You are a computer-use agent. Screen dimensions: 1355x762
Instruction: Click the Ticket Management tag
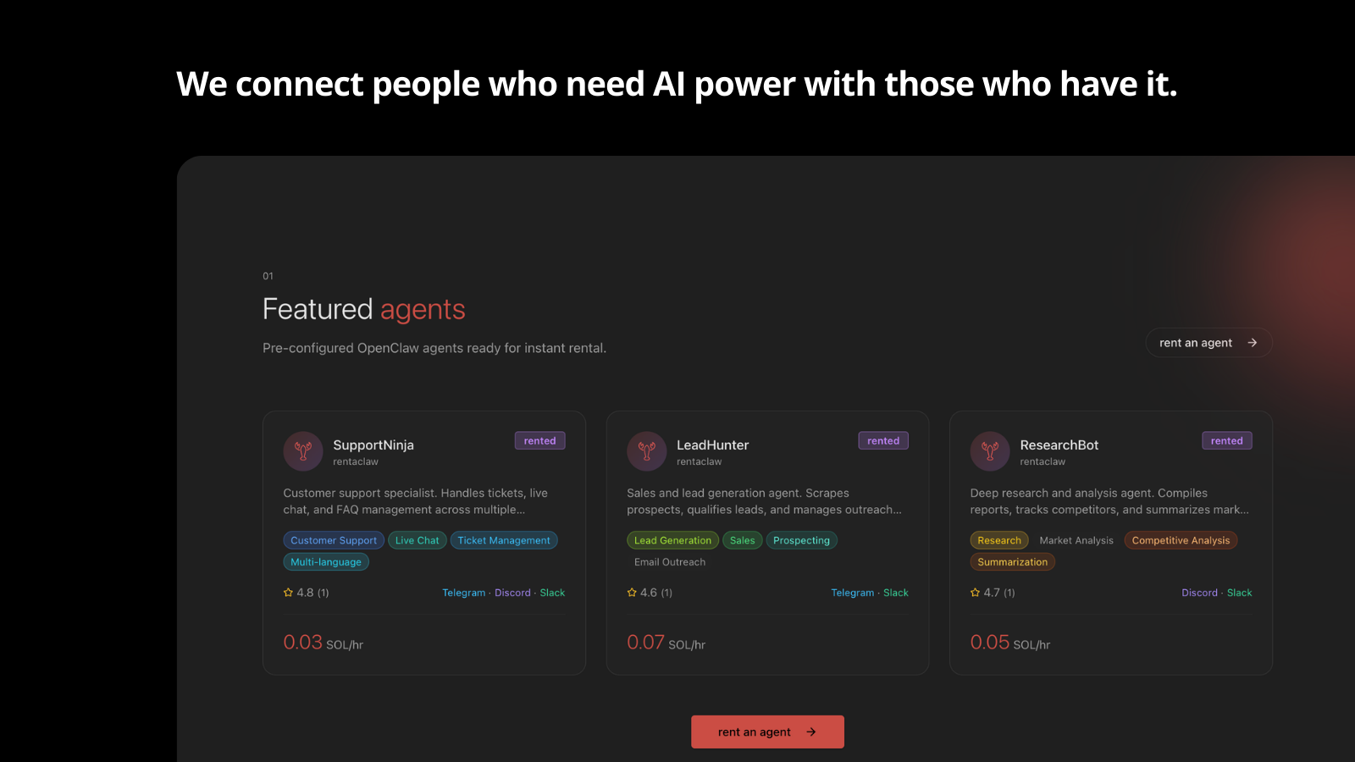tap(504, 540)
